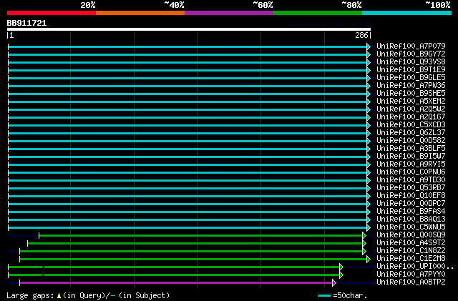Click hit label UniRef100_A7PYY0
The image size is (458, 301).
pyautogui.click(x=411, y=275)
